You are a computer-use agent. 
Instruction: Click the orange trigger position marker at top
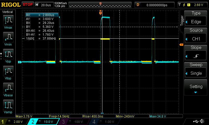(x=101, y=12)
